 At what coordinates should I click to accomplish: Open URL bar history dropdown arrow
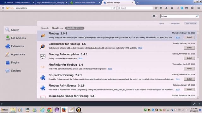[x=111, y=8]
